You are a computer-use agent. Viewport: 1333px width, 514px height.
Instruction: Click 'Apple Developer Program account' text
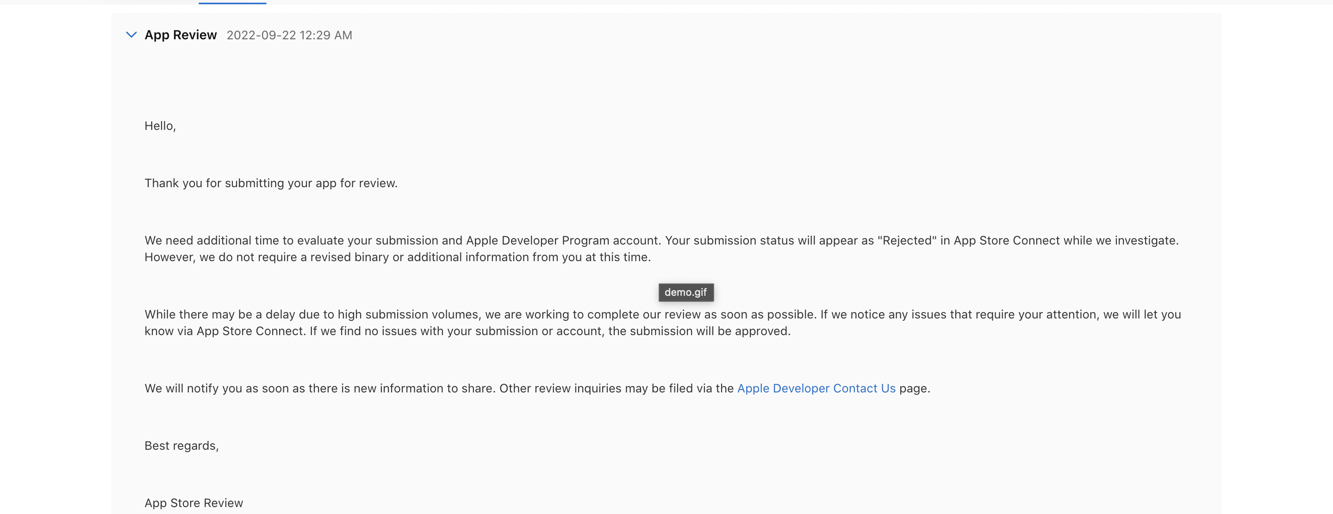[x=562, y=241]
